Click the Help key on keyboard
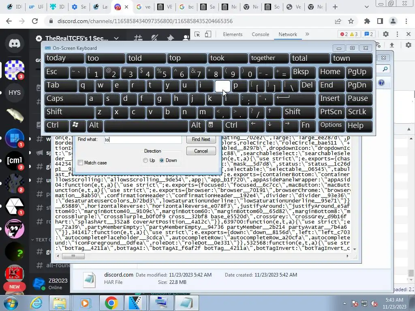Screen dimensions: 415x311 click(x=359, y=126)
